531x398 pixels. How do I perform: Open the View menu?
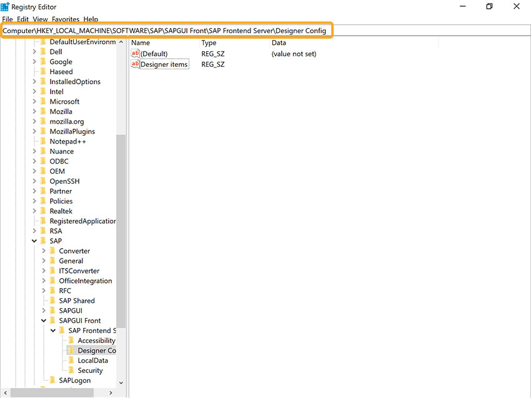tap(41, 19)
